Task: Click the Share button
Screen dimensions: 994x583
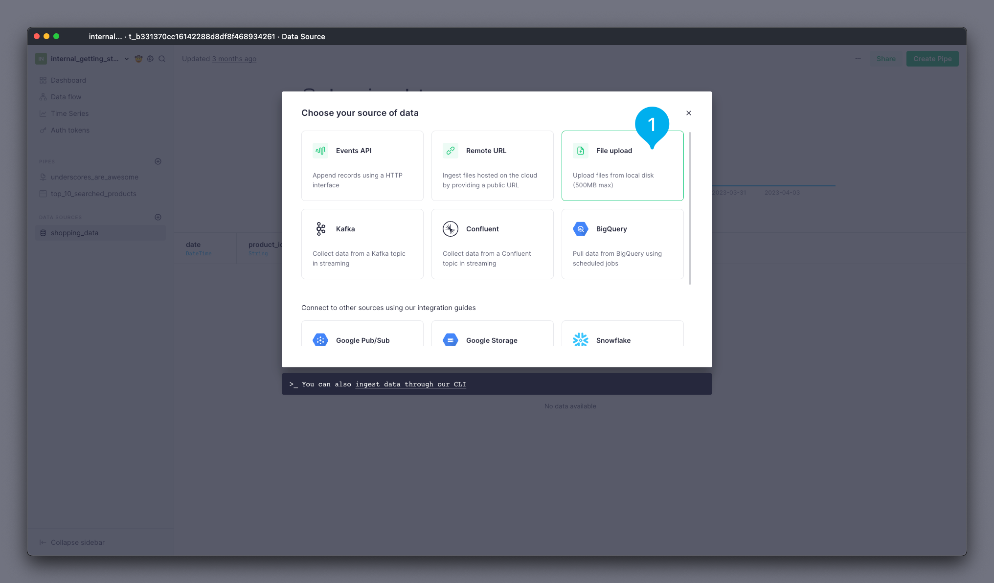Action: click(886, 59)
